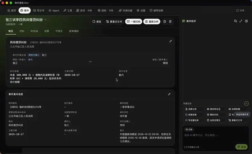Click the 反馈 feedback button
Screen dimensions: 252x154
(240, 10)
